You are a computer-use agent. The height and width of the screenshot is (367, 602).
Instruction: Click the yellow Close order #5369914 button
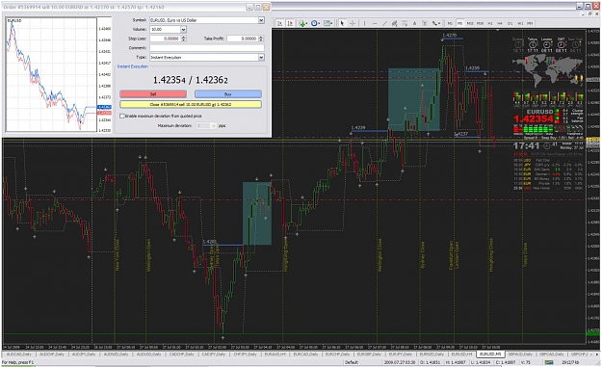click(191, 104)
